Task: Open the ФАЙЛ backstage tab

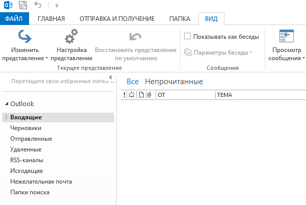Action: (14, 19)
